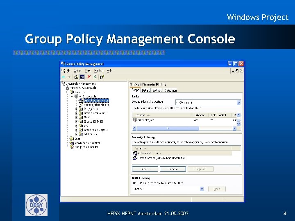Collapse the Forest node in the tree
Image resolution: width=295 pixels, height=221 pixels.
[x=63, y=88]
